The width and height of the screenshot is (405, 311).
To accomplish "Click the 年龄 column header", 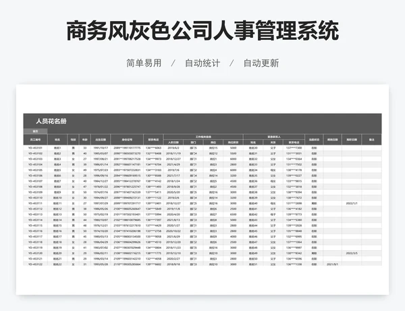I will click(x=85, y=139).
